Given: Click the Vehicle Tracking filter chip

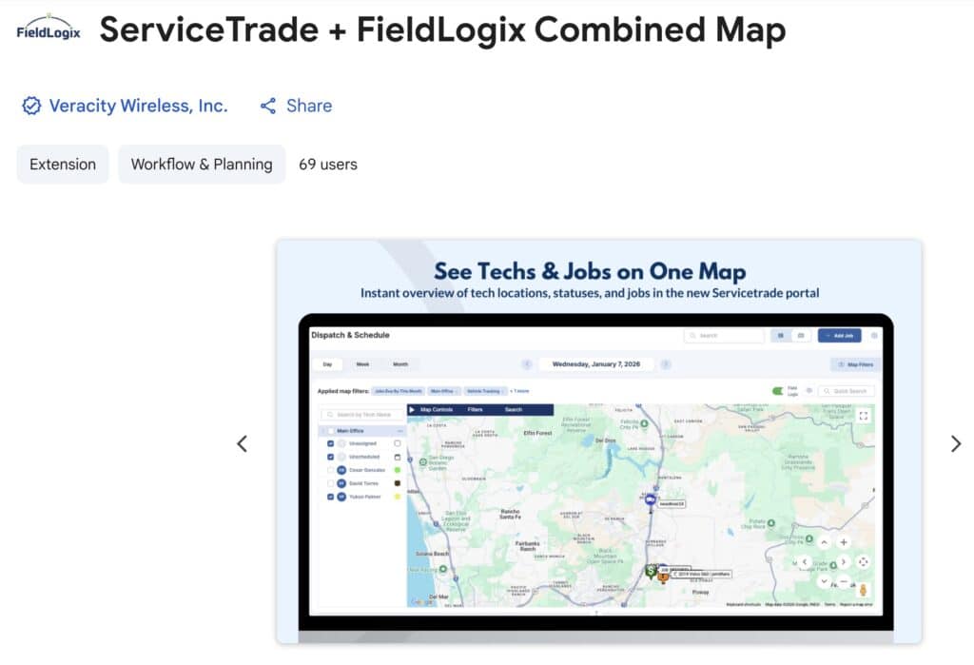Looking at the screenshot, I should (484, 391).
